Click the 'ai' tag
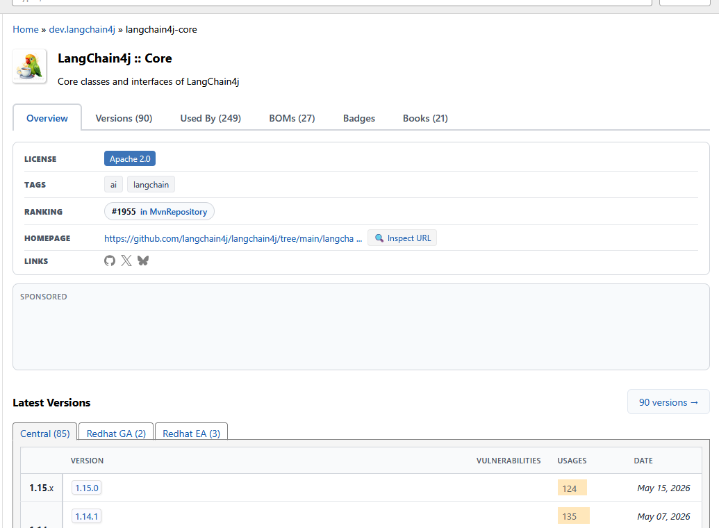The height and width of the screenshot is (528, 719). 113,185
